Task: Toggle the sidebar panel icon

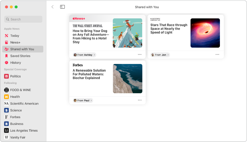Action: tap(62, 7)
